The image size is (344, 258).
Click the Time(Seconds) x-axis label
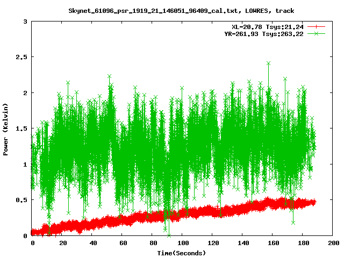pos(182,253)
